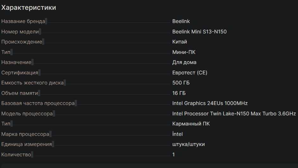Click the "Intel Graphics 24EUs 1000MHz" value
This screenshot has height=168, width=298.
(210, 103)
